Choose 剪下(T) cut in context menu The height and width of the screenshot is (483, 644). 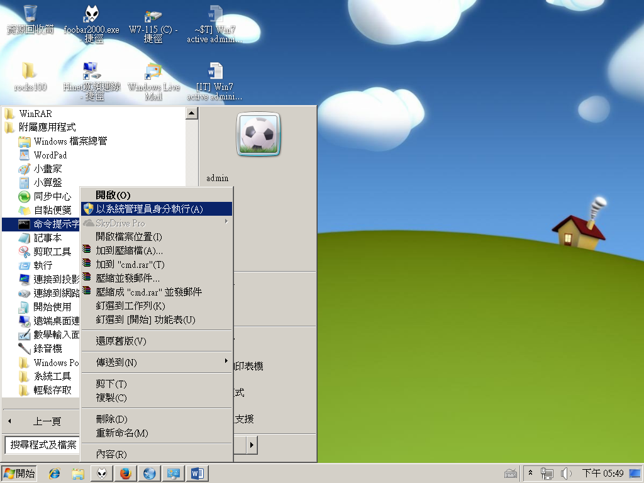pyautogui.click(x=157, y=384)
